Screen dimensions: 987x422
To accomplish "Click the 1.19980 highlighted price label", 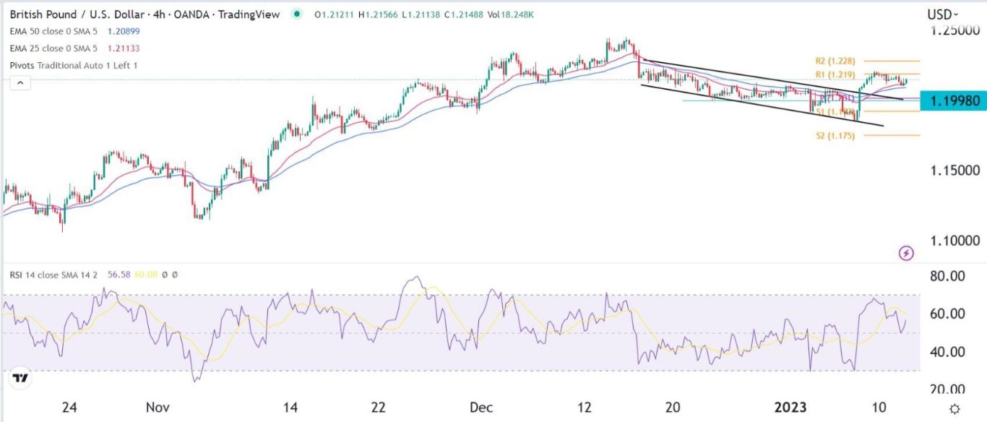I will [x=952, y=100].
